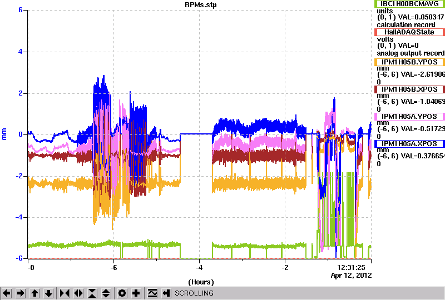This screenshot has width=445, height=300.
Task: Click the -2 tick label on the time axis
Action: pyautogui.click(x=285, y=268)
